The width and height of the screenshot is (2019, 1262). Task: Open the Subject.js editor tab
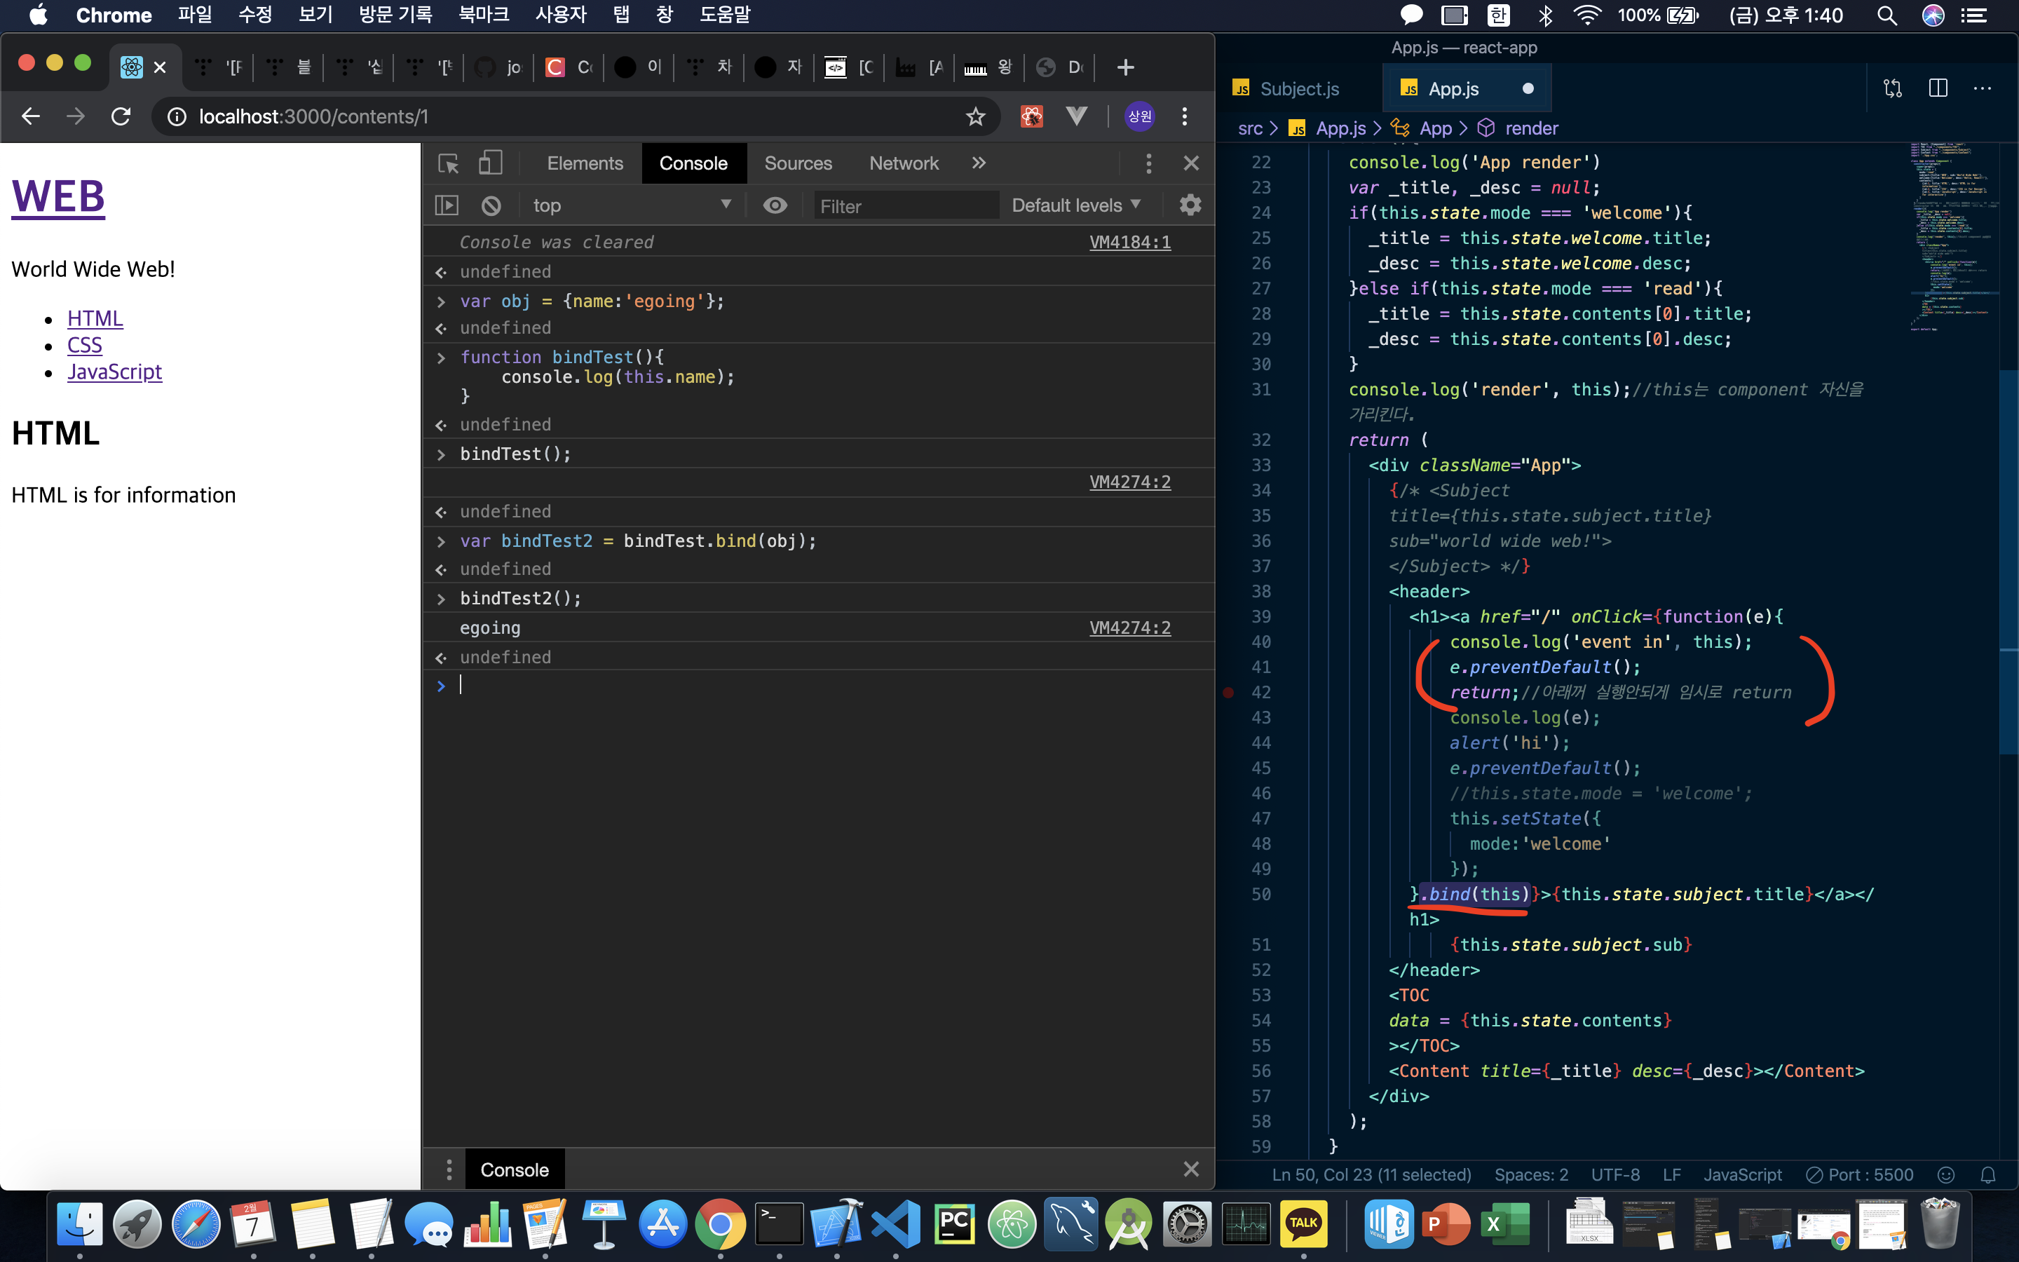[x=1298, y=88]
